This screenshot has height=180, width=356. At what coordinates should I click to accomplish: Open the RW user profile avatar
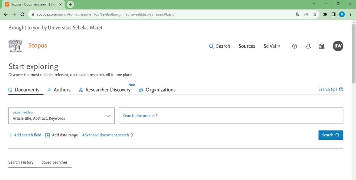click(x=338, y=46)
